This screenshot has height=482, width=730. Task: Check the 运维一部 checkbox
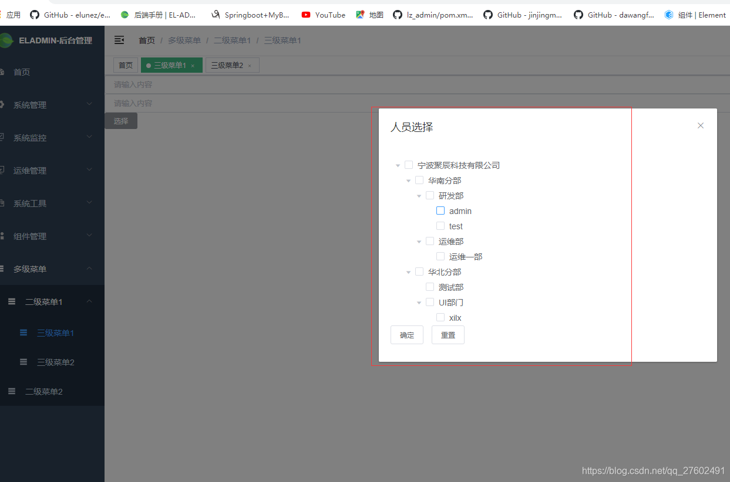(440, 256)
